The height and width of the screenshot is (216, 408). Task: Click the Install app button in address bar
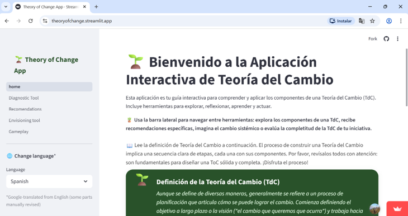(341, 21)
